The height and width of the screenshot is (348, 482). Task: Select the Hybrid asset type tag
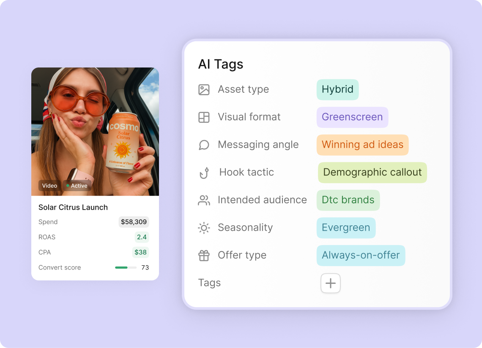(337, 89)
